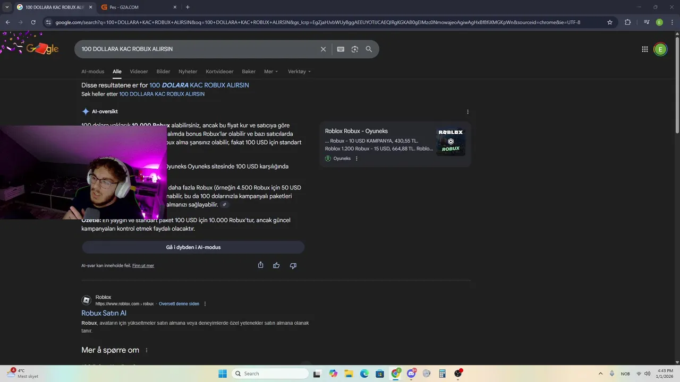Screen dimensions: 680x382
Task: Open the Robux Satın Al result
Action: [104, 313]
